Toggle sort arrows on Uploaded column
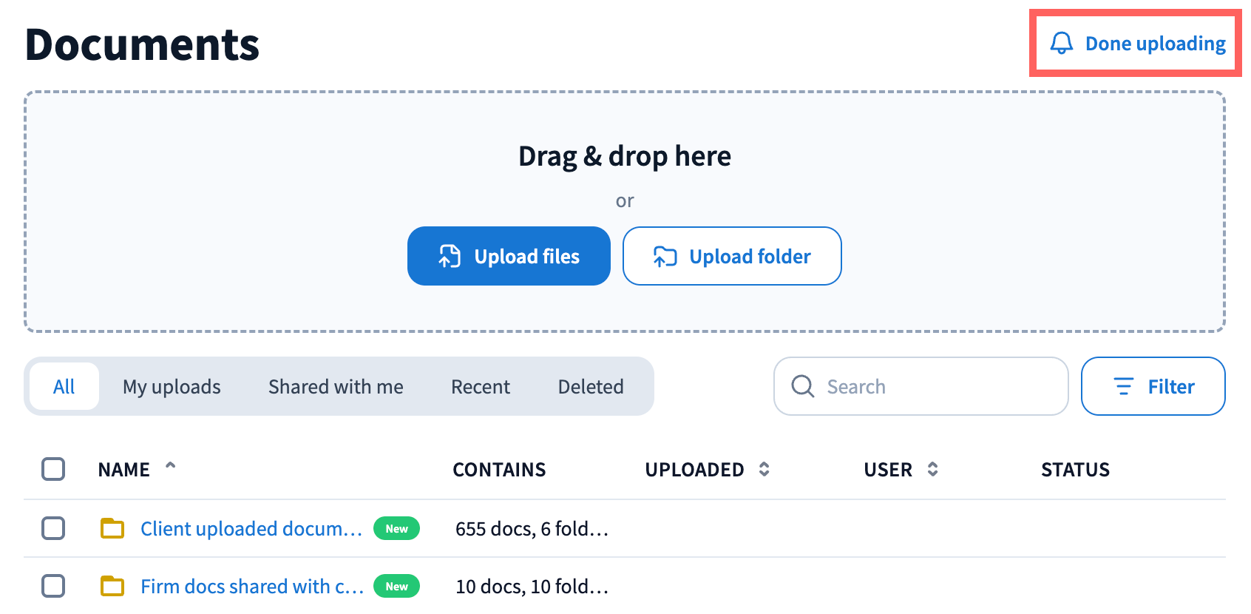The image size is (1251, 614). [764, 469]
